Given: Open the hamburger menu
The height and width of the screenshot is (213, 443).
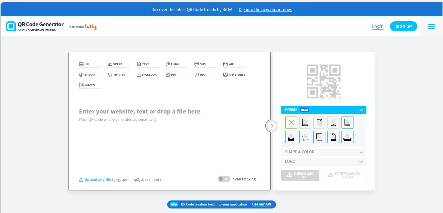Looking at the screenshot, I should [431, 27].
